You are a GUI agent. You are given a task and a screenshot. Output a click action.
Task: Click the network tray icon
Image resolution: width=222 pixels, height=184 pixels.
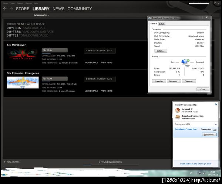point(200,173)
